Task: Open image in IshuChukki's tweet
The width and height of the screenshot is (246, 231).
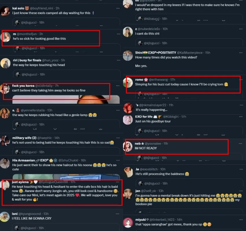Action: coord(66,177)
